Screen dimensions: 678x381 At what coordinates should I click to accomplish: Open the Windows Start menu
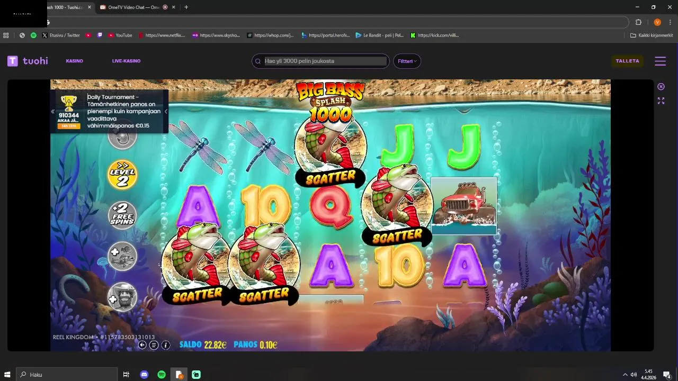[7, 375]
